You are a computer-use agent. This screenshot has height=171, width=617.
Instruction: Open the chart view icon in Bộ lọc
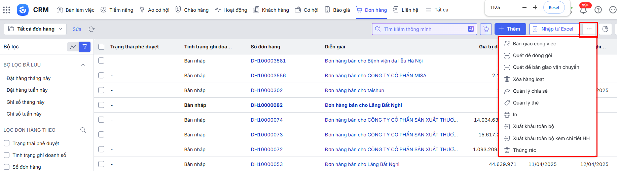(x=73, y=47)
